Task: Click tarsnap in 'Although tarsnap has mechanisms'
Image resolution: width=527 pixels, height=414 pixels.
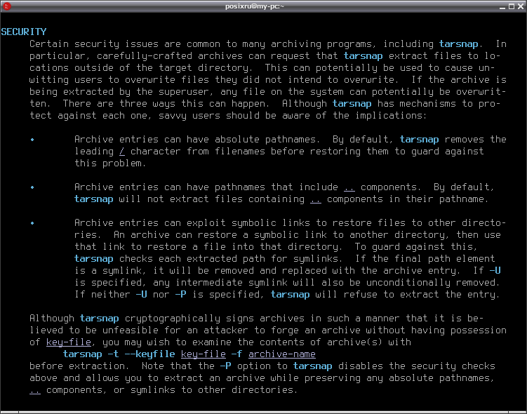Action: pyautogui.click(x=352, y=104)
